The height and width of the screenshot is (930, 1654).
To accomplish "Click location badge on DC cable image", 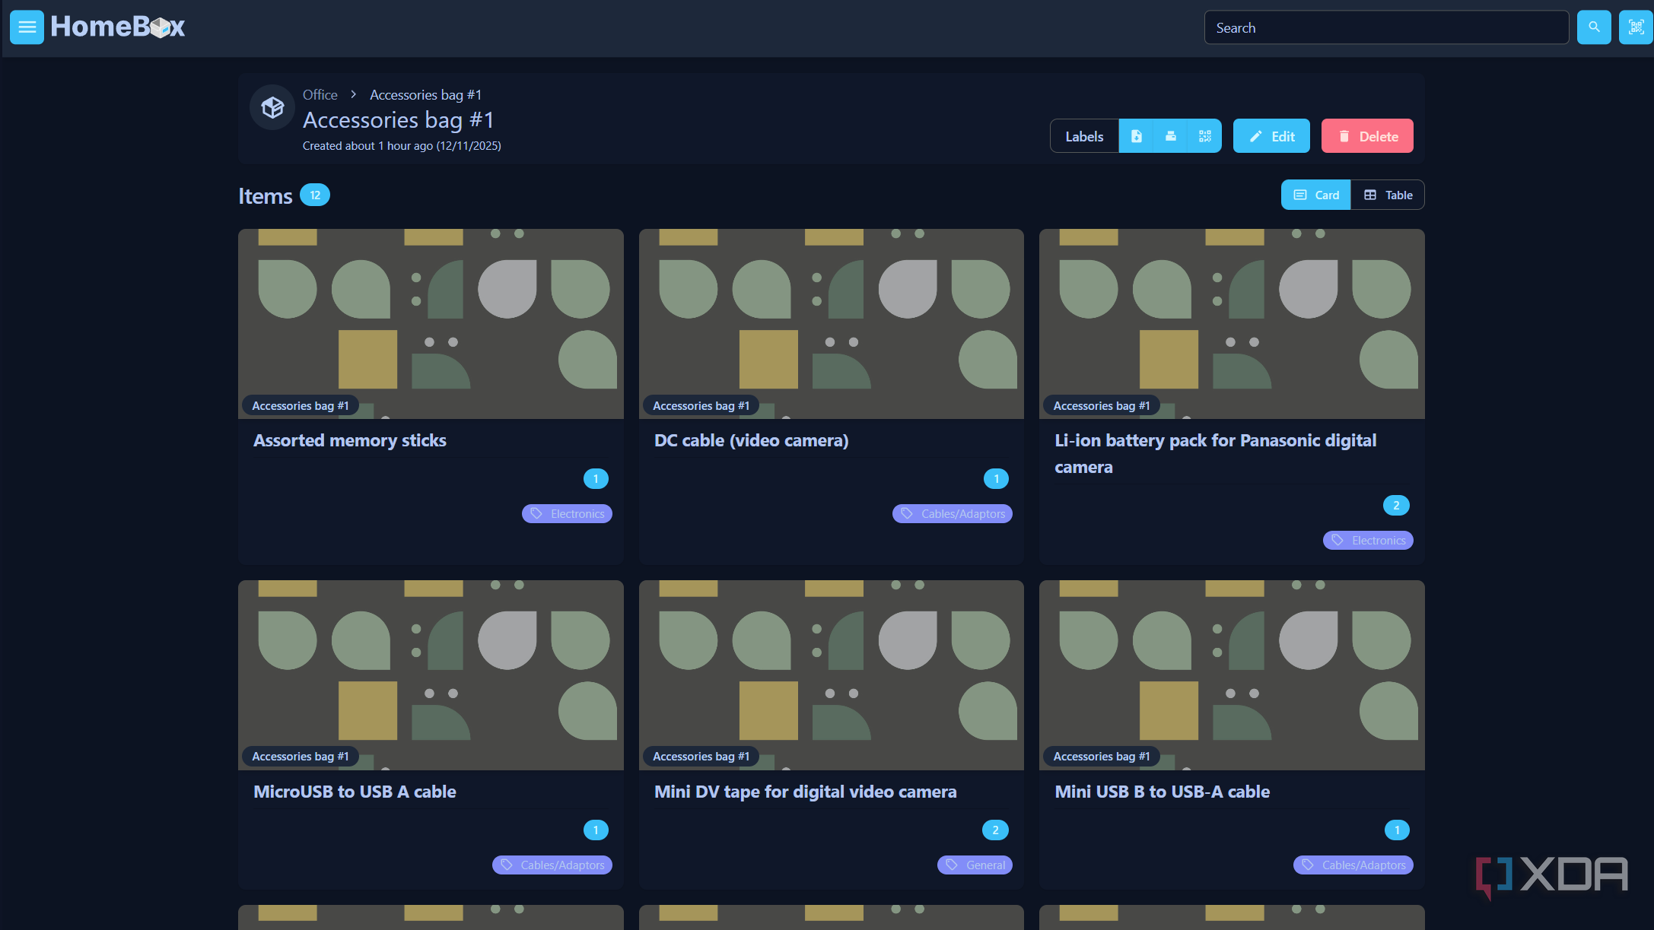I will click(x=701, y=406).
